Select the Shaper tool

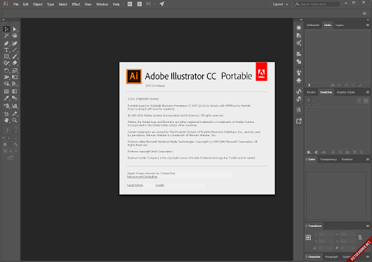(6, 63)
